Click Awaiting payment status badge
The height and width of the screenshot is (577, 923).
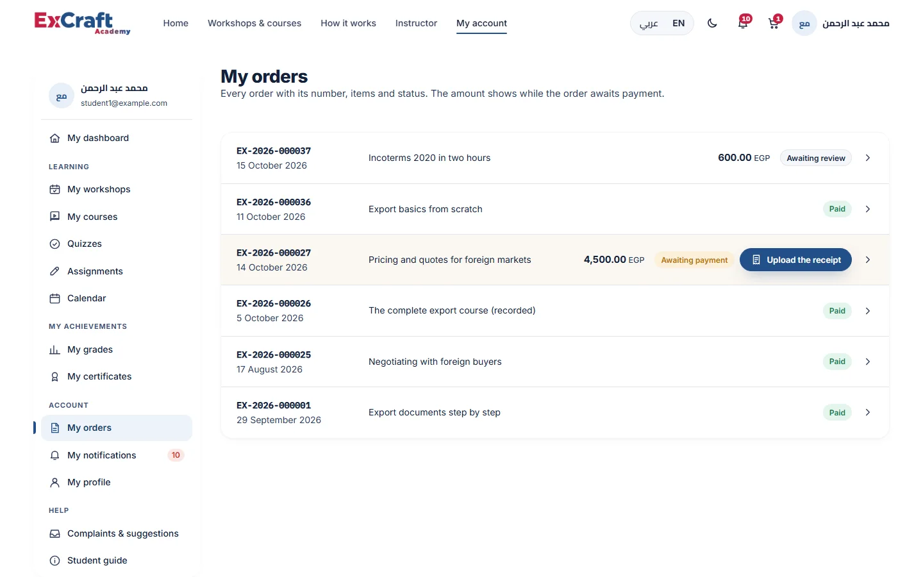(694, 260)
